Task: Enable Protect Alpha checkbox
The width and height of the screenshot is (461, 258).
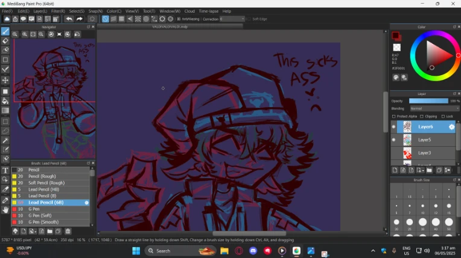Action: pos(393,117)
